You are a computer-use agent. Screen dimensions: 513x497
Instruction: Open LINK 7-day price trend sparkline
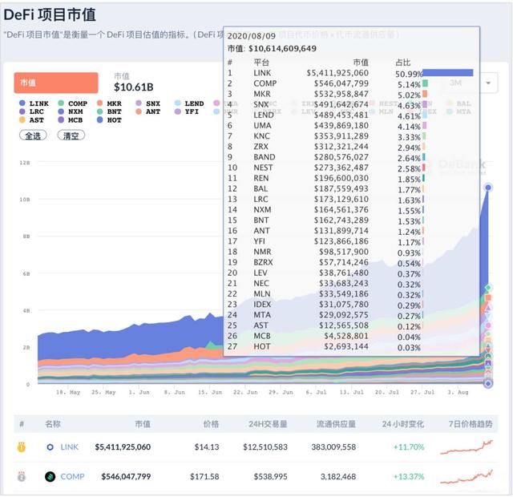pos(467,447)
